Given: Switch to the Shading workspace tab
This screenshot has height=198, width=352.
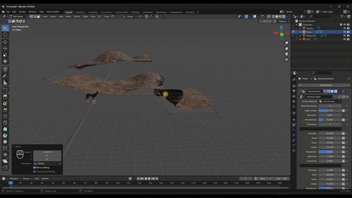Looking at the screenshot, I should (x=135, y=12).
